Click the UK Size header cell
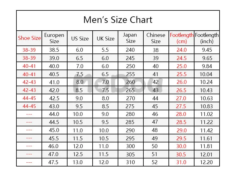The image size is (236, 176). point(105,38)
